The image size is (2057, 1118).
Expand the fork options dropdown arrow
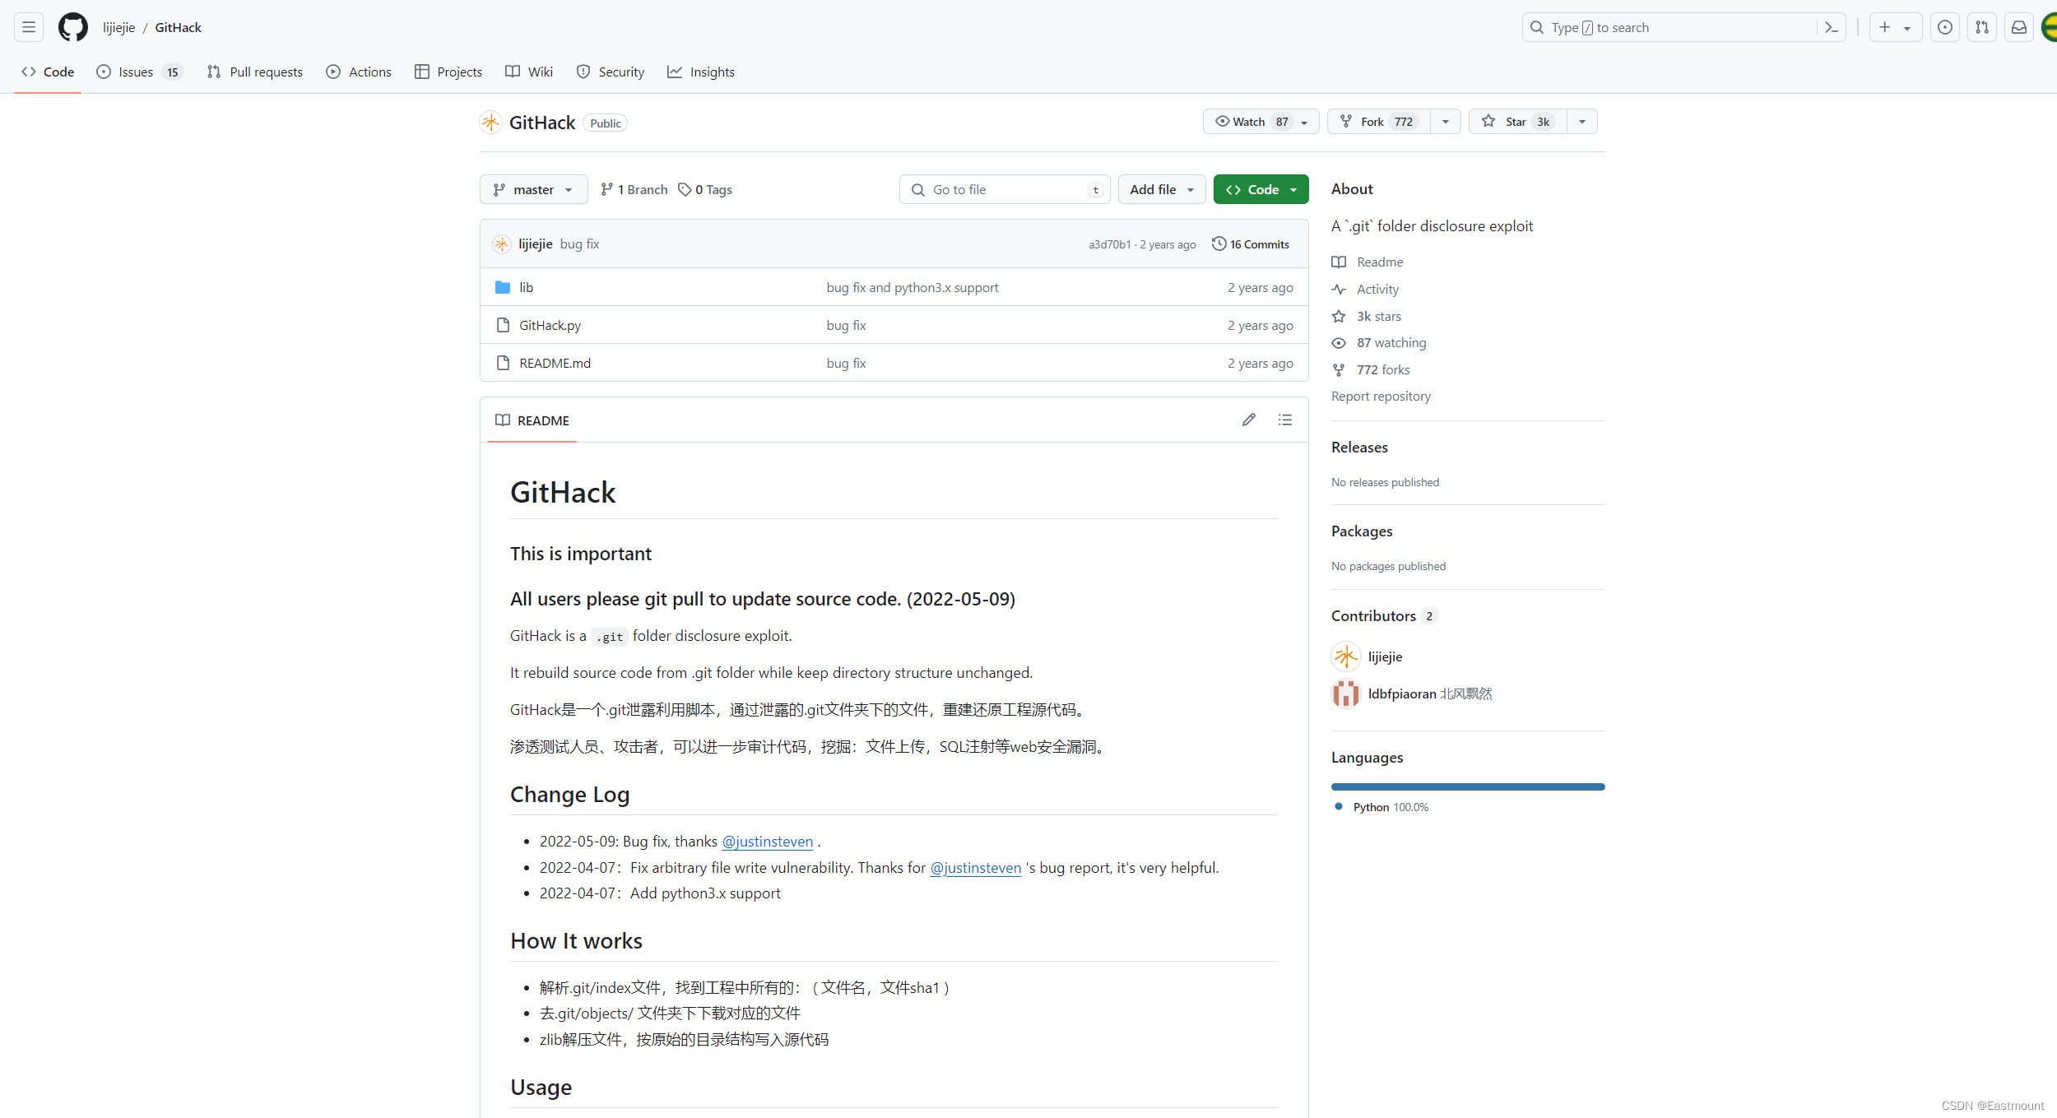[x=1446, y=122]
